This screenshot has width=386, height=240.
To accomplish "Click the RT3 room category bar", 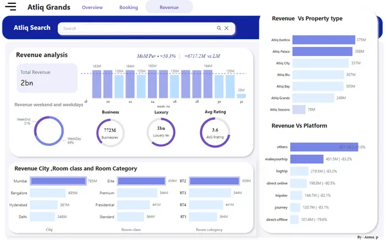I will (210, 193).
